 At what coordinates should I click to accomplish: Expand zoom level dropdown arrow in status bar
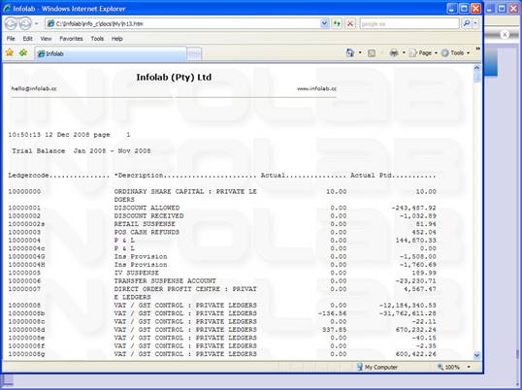pos(469,367)
